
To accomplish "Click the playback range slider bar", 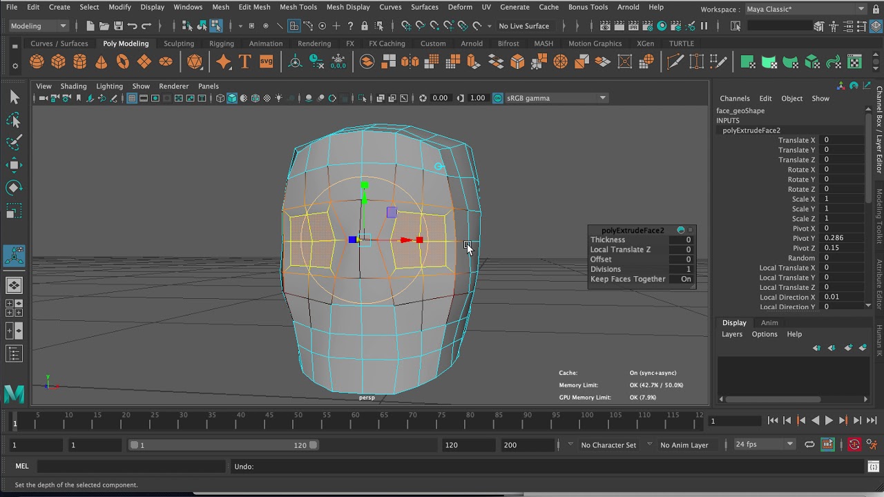I will (224, 445).
